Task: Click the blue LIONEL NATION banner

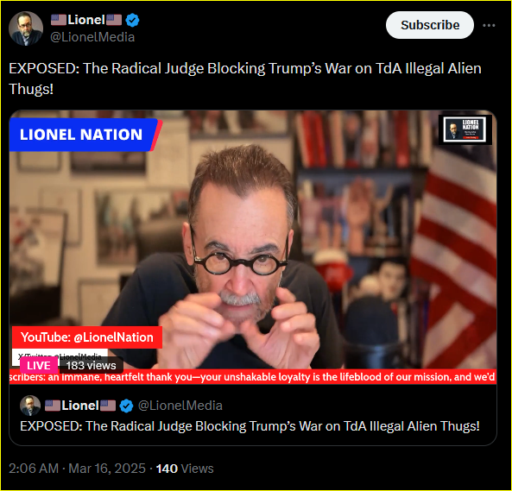Action: [x=85, y=135]
